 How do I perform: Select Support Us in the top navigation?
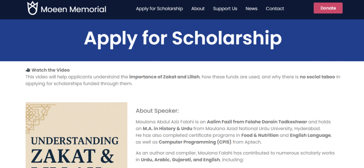225,9
